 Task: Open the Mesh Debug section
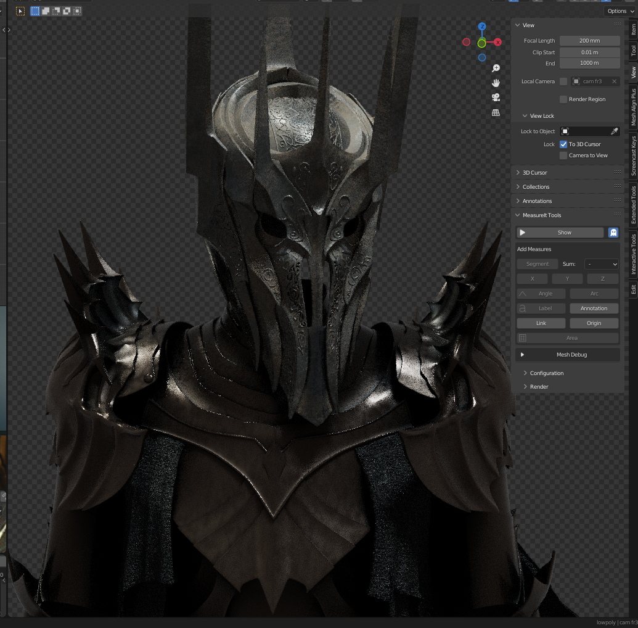pyautogui.click(x=568, y=355)
